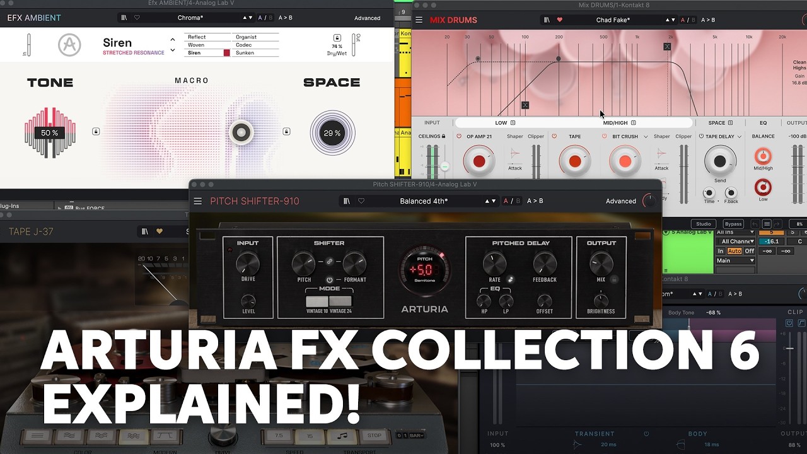The width and height of the screenshot is (807, 454).
Task: Click Bypass button in DAW device header
Action: tap(733, 224)
